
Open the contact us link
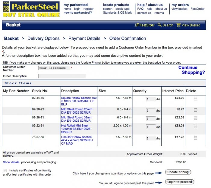coord(144,13)
